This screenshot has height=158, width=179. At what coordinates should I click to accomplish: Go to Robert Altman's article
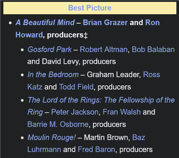[x=104, y=49]
